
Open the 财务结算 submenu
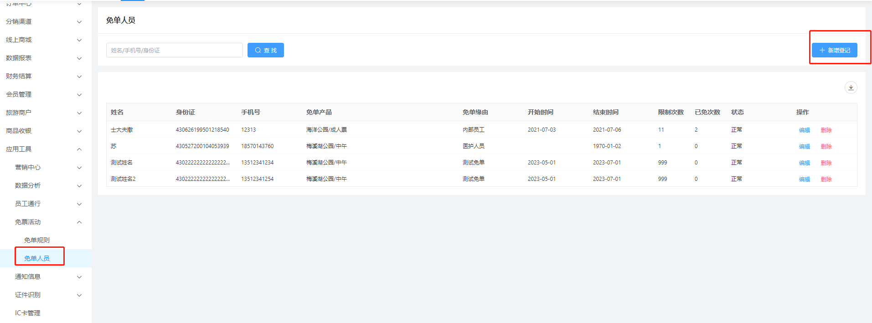[x=43, y=77]
